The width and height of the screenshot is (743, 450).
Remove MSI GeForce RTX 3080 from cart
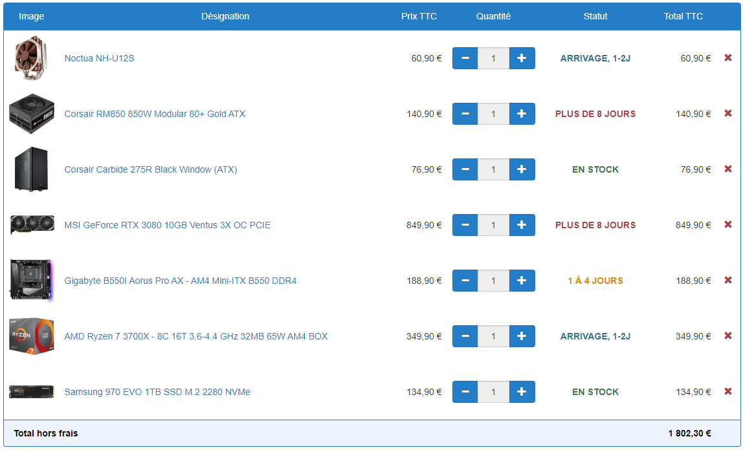tap(728, 225)
